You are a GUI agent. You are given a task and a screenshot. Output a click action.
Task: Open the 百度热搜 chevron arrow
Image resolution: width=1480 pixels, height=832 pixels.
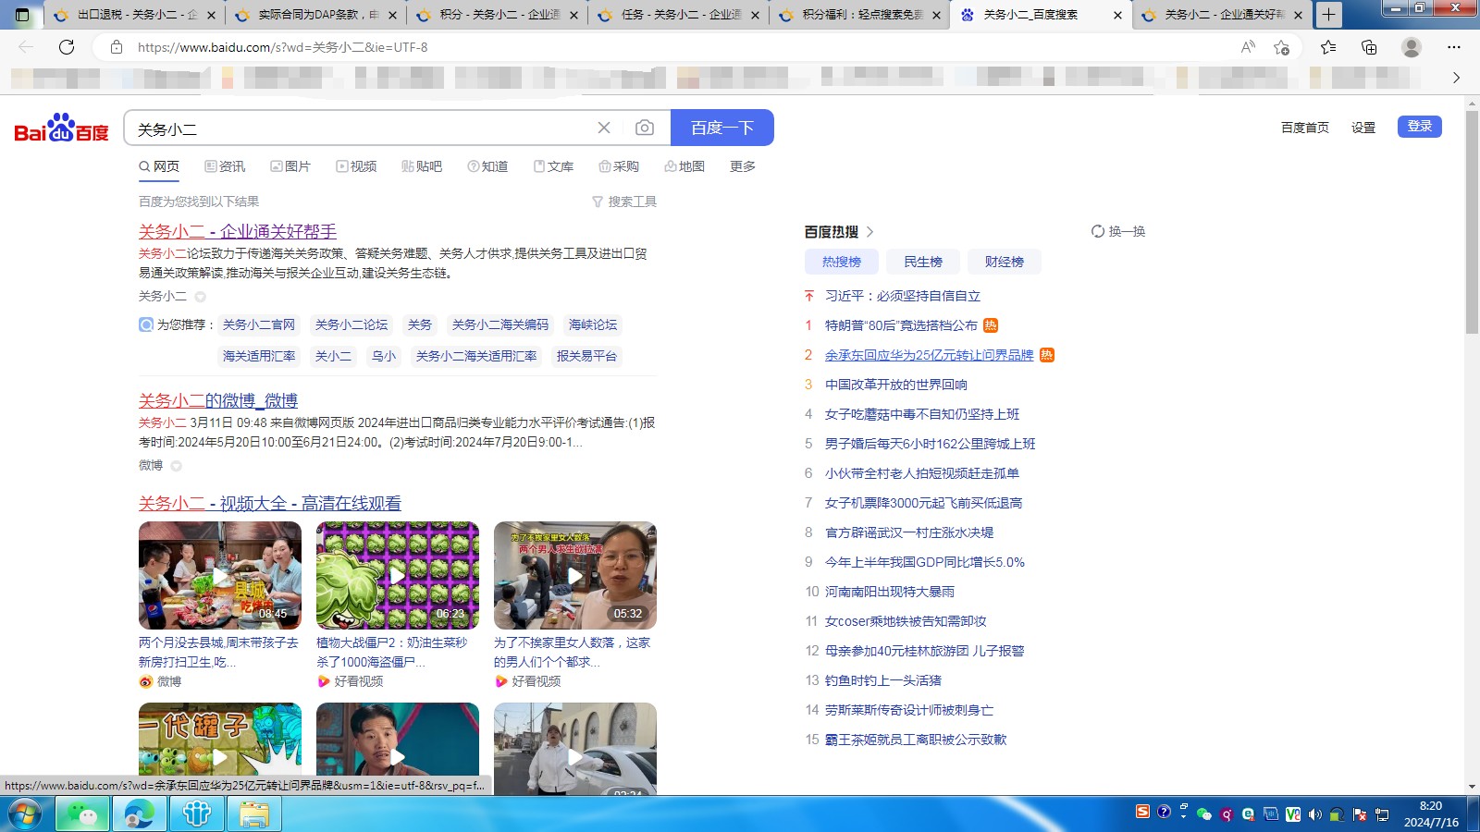coord(870,232)
